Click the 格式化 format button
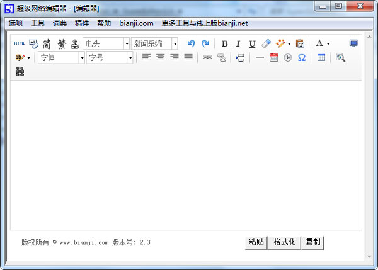The height and width of the screenshot is (270, 378). [285, 242]
